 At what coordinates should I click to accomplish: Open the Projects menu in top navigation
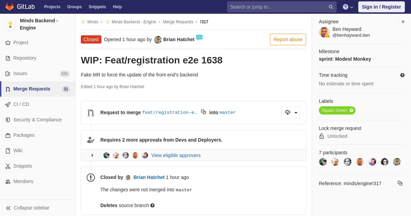52,7
